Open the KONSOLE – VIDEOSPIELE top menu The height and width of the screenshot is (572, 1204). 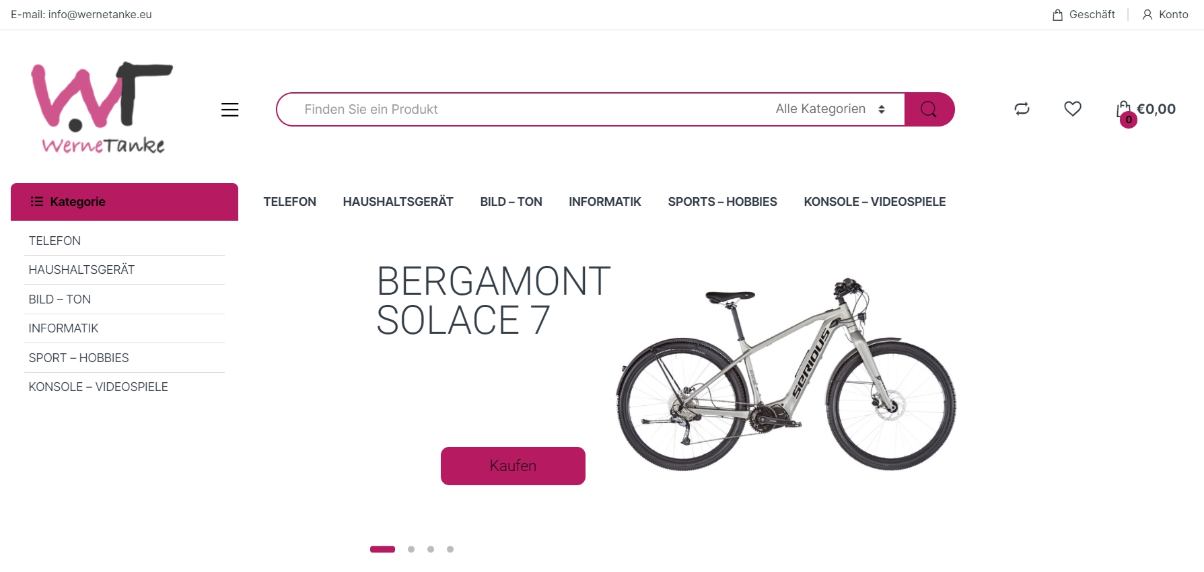point(874,202)
